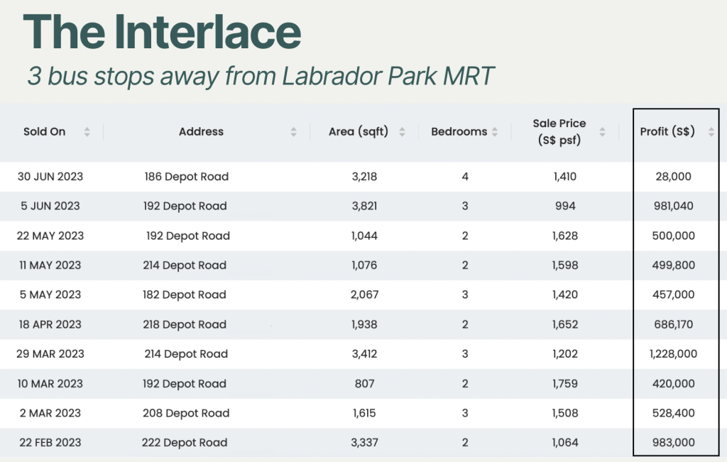Click the sale price 1,652
727x462 pixels.
[565, 324]
